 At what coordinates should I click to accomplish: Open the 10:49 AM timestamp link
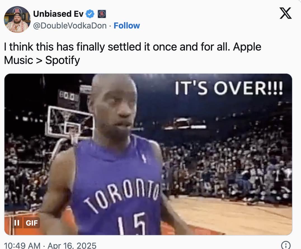tap(22, 245)
